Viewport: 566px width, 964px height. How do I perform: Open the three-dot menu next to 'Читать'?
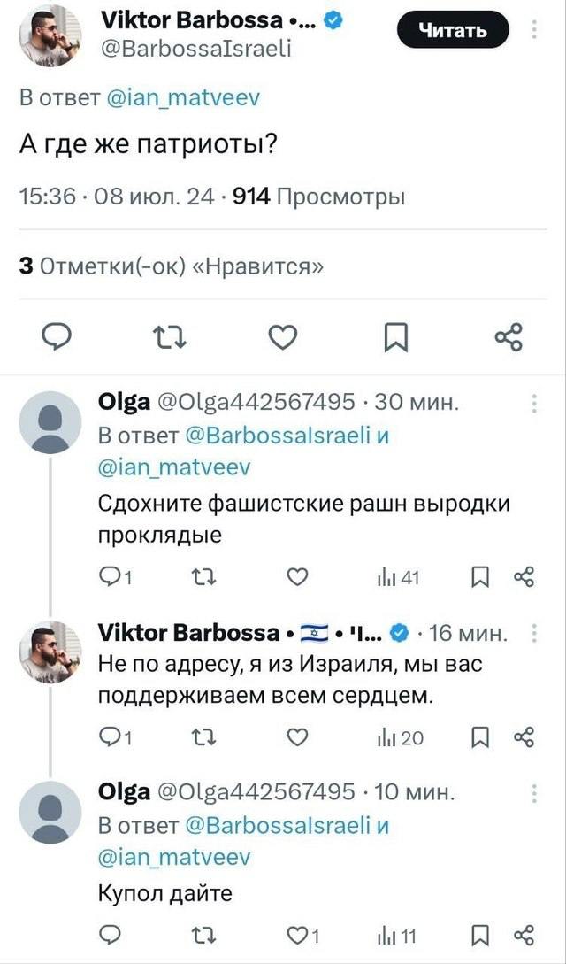(x=534, y=31)
